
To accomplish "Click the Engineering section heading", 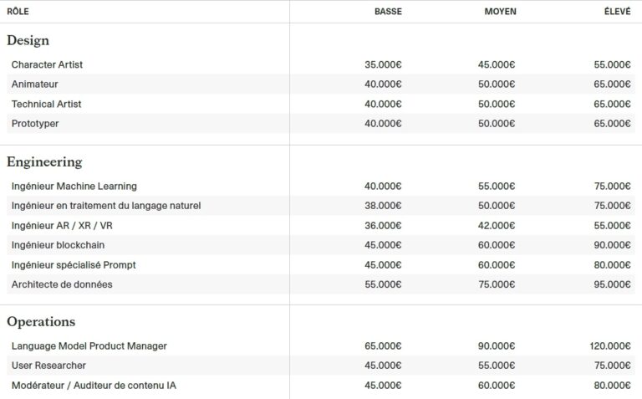I will 44,161.
